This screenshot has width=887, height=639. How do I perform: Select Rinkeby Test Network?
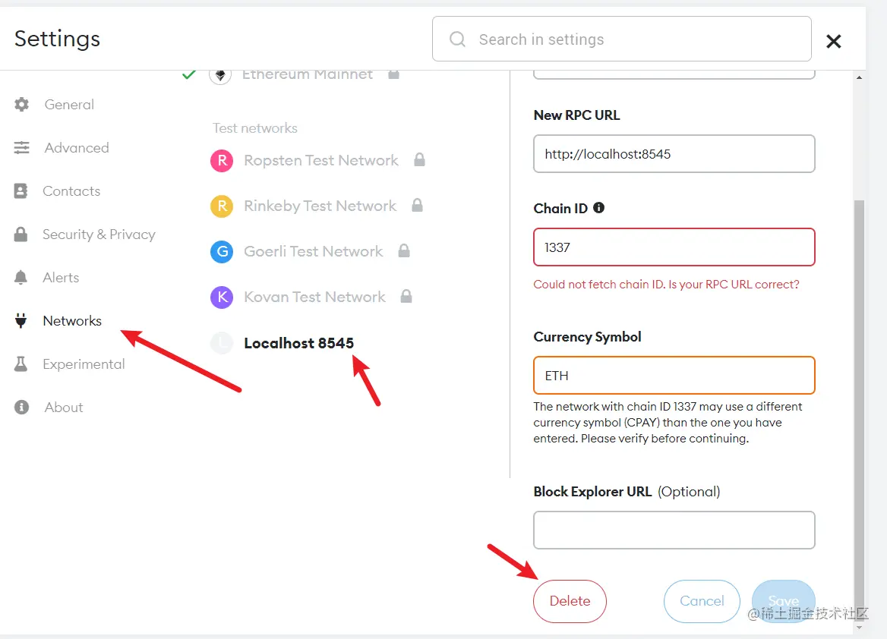click(x=320, y=206)
